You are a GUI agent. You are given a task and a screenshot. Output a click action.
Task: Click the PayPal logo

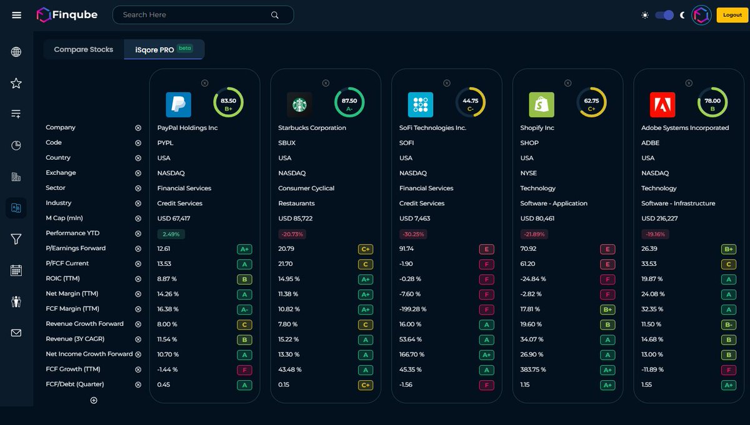[x=178, y=105]
